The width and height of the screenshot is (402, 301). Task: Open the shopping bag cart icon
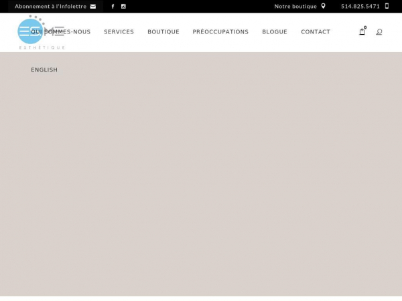tap(362, 31)
